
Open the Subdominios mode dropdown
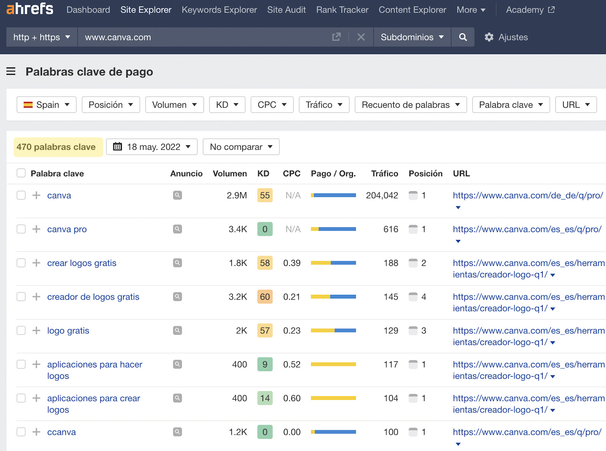click(x=412, y=37)
